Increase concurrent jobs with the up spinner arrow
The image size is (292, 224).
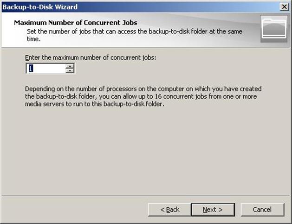(x=70, y=66)
